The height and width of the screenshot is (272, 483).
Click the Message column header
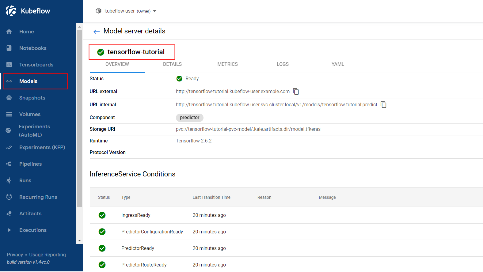[327, 198]
